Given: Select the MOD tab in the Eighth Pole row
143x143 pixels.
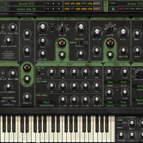Looking at the screenshot, I should pos(84,9).
